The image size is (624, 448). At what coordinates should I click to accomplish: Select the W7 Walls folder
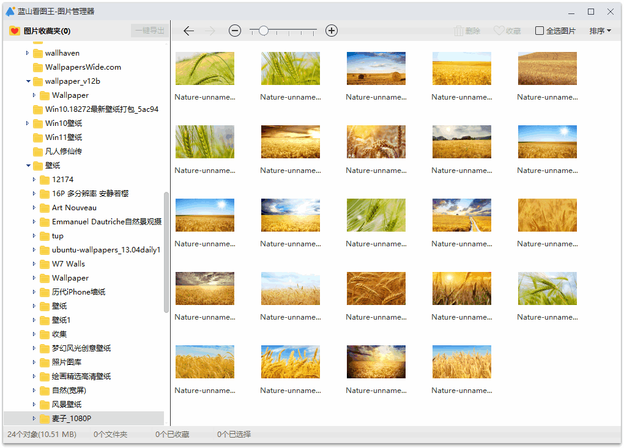click(68, 264)
